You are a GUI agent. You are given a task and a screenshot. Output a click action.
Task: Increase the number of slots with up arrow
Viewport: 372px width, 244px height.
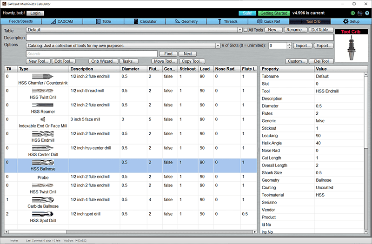(289, 44)
